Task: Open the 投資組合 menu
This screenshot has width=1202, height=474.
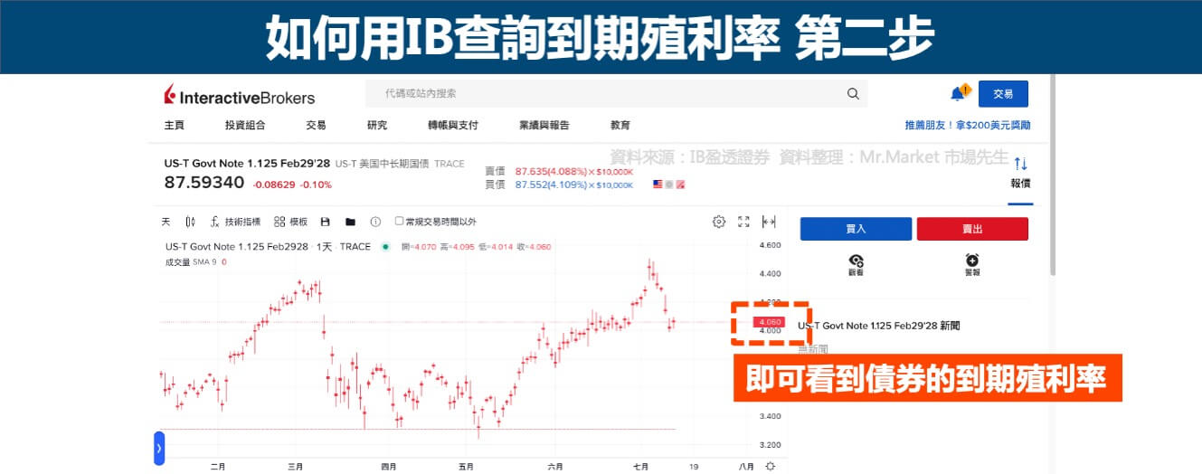Action: 245,126
